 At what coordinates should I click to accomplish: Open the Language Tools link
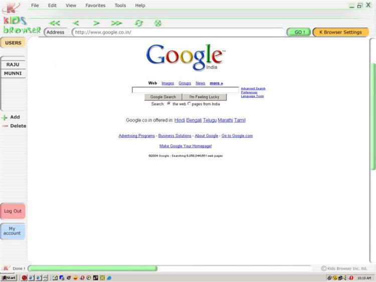(252, 96)
